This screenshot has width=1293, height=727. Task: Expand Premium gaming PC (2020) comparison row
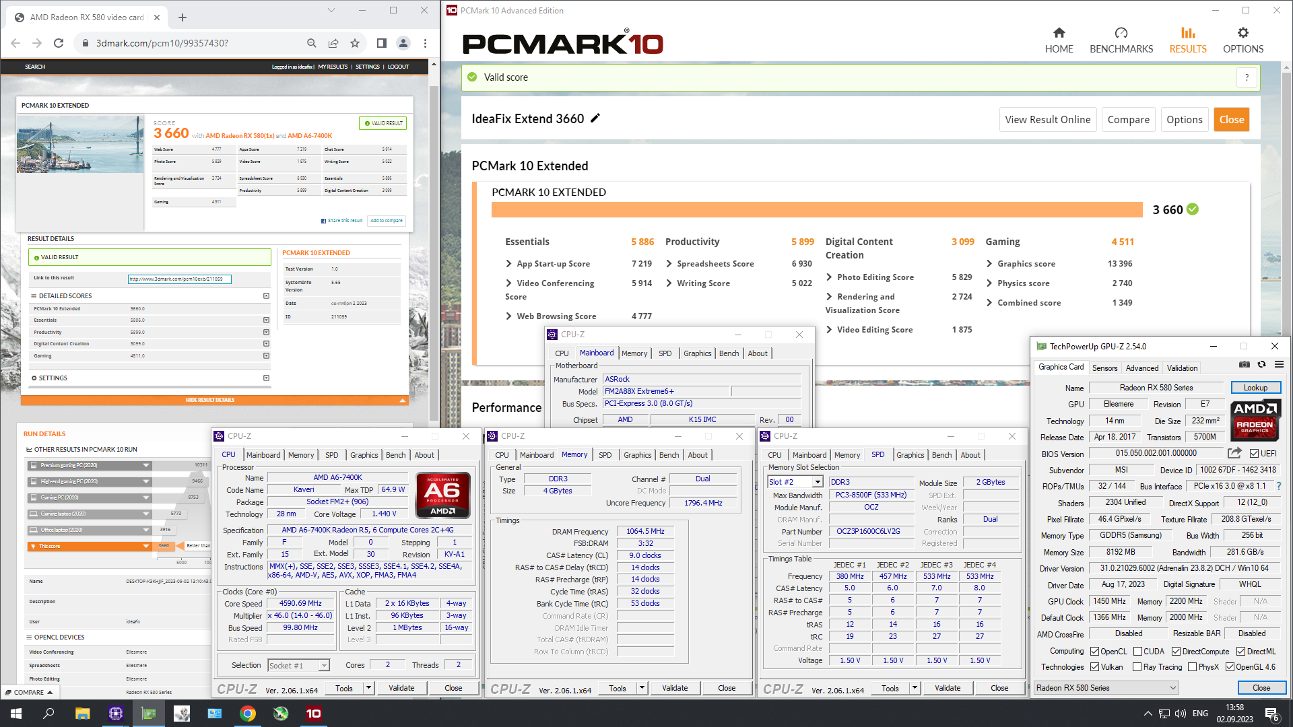click(145, 465)
